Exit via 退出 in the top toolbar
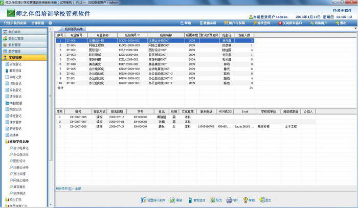This screenshot has width=358, height=208. click(x=341, y=23)
